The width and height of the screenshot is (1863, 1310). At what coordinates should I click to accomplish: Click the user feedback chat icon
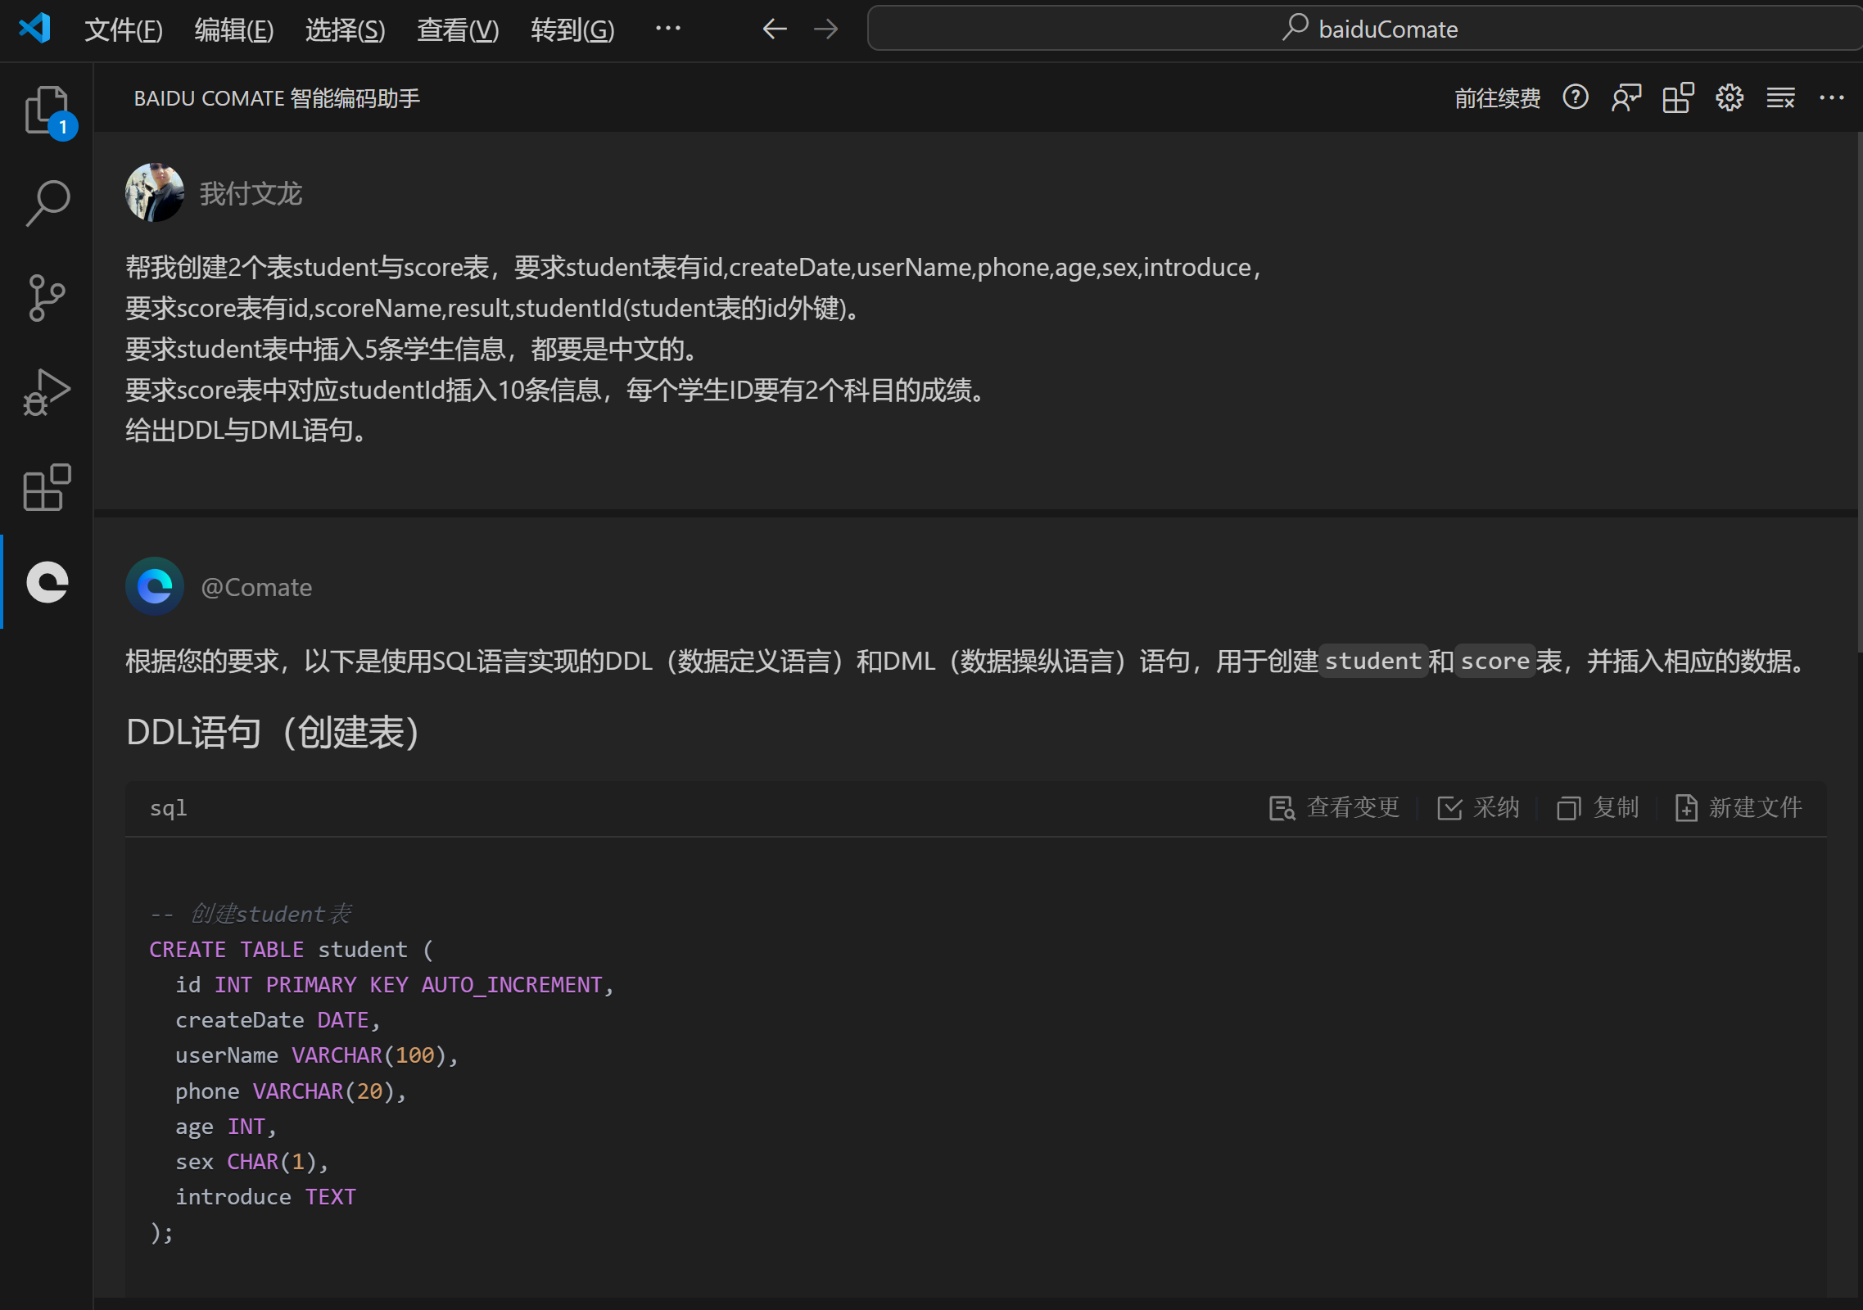pyautogui.click(x=1626, y=98)
